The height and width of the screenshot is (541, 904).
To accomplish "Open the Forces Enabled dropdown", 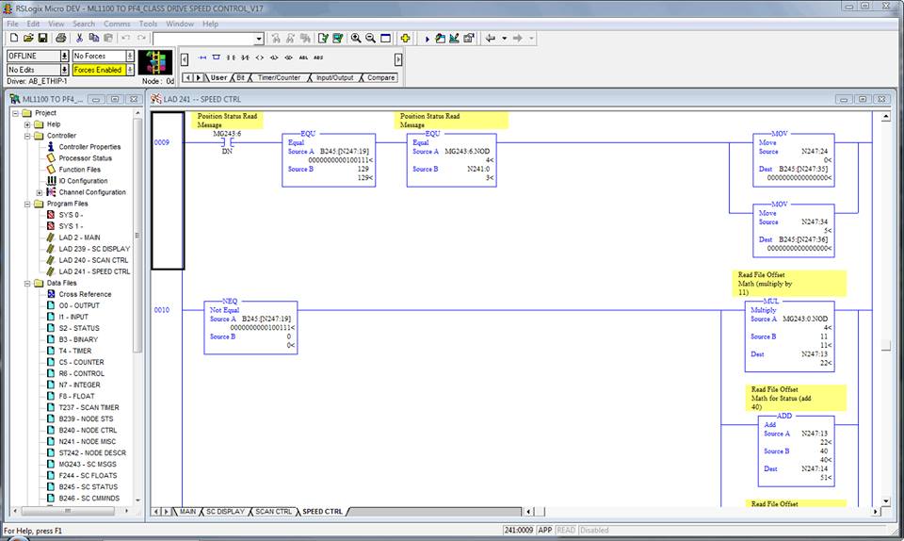I will 130,70.
